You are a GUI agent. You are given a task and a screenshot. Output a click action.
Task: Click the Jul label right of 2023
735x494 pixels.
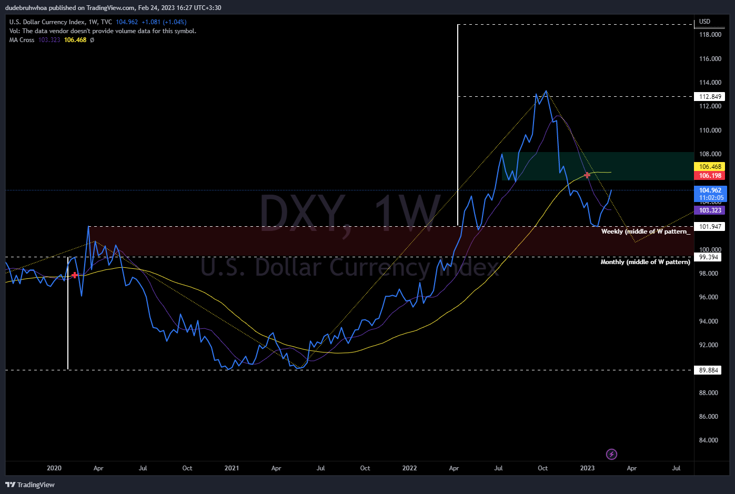(x=676, y=468)
